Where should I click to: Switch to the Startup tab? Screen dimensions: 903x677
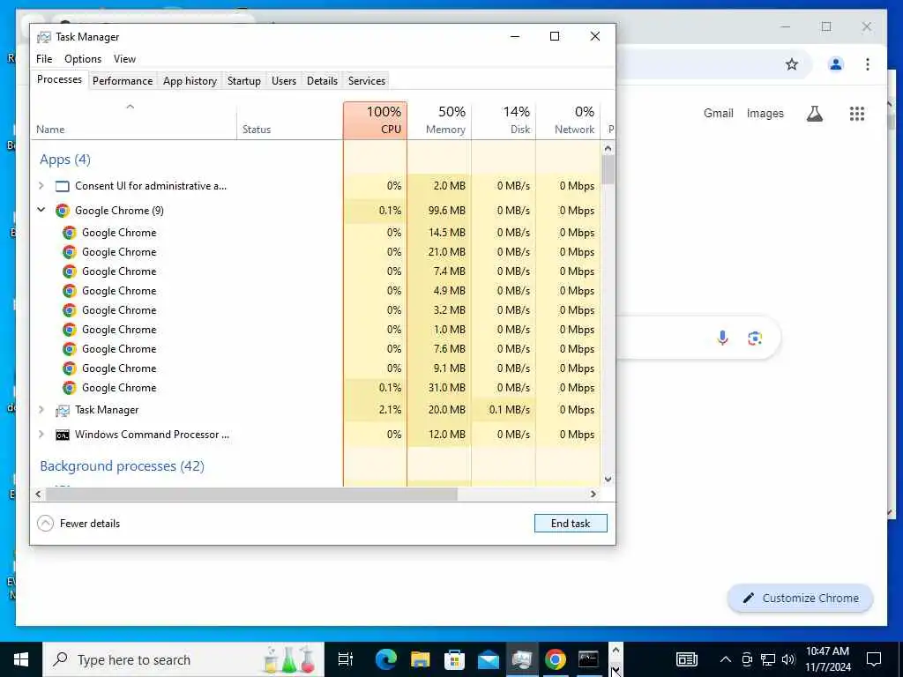(244, 81)
